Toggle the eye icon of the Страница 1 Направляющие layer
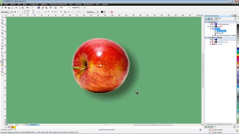The image size is (239, 134). [211, 24]
